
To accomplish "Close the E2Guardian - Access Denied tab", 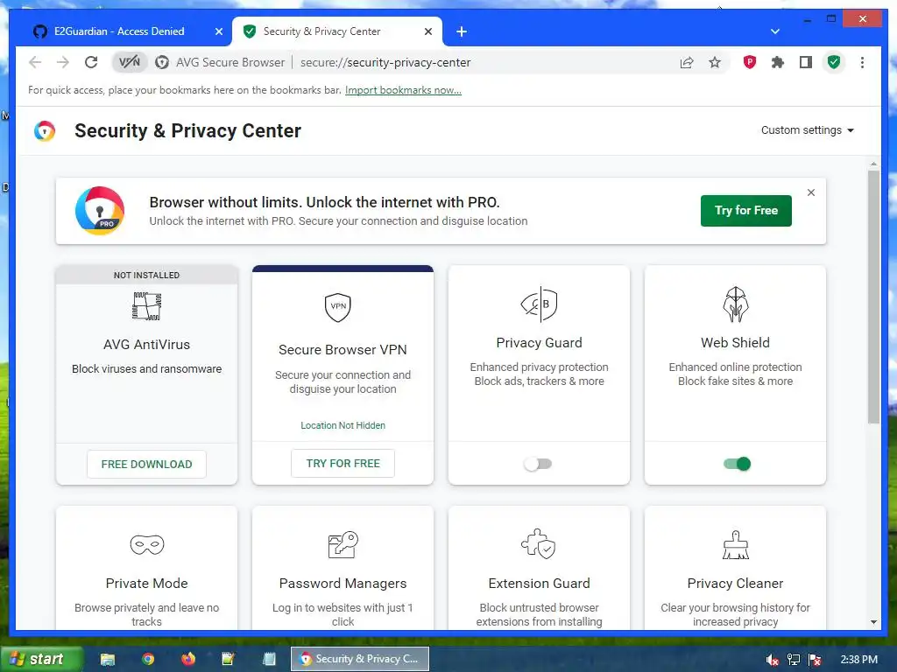I will pos(218,31).
